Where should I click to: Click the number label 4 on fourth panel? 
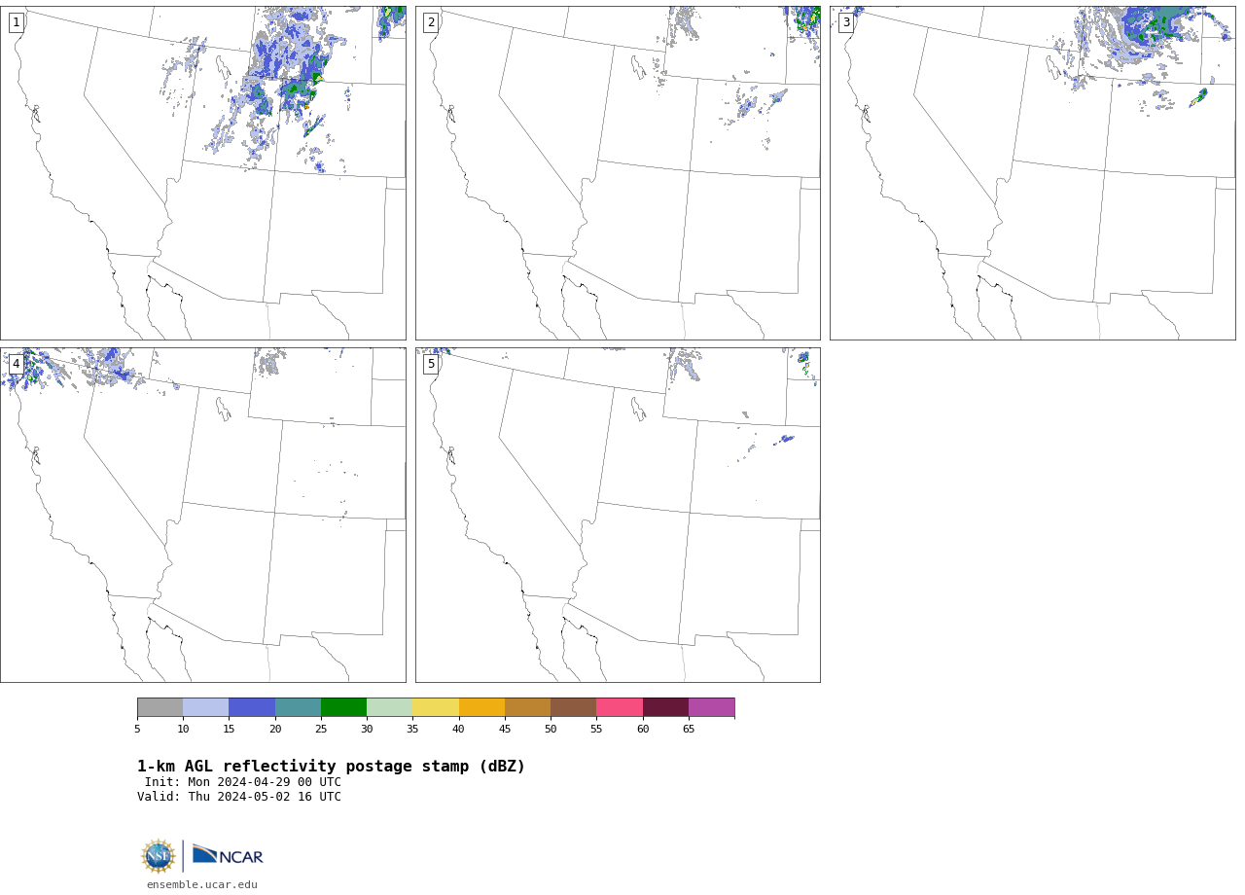pyautogui.click(x=16, y=364)
